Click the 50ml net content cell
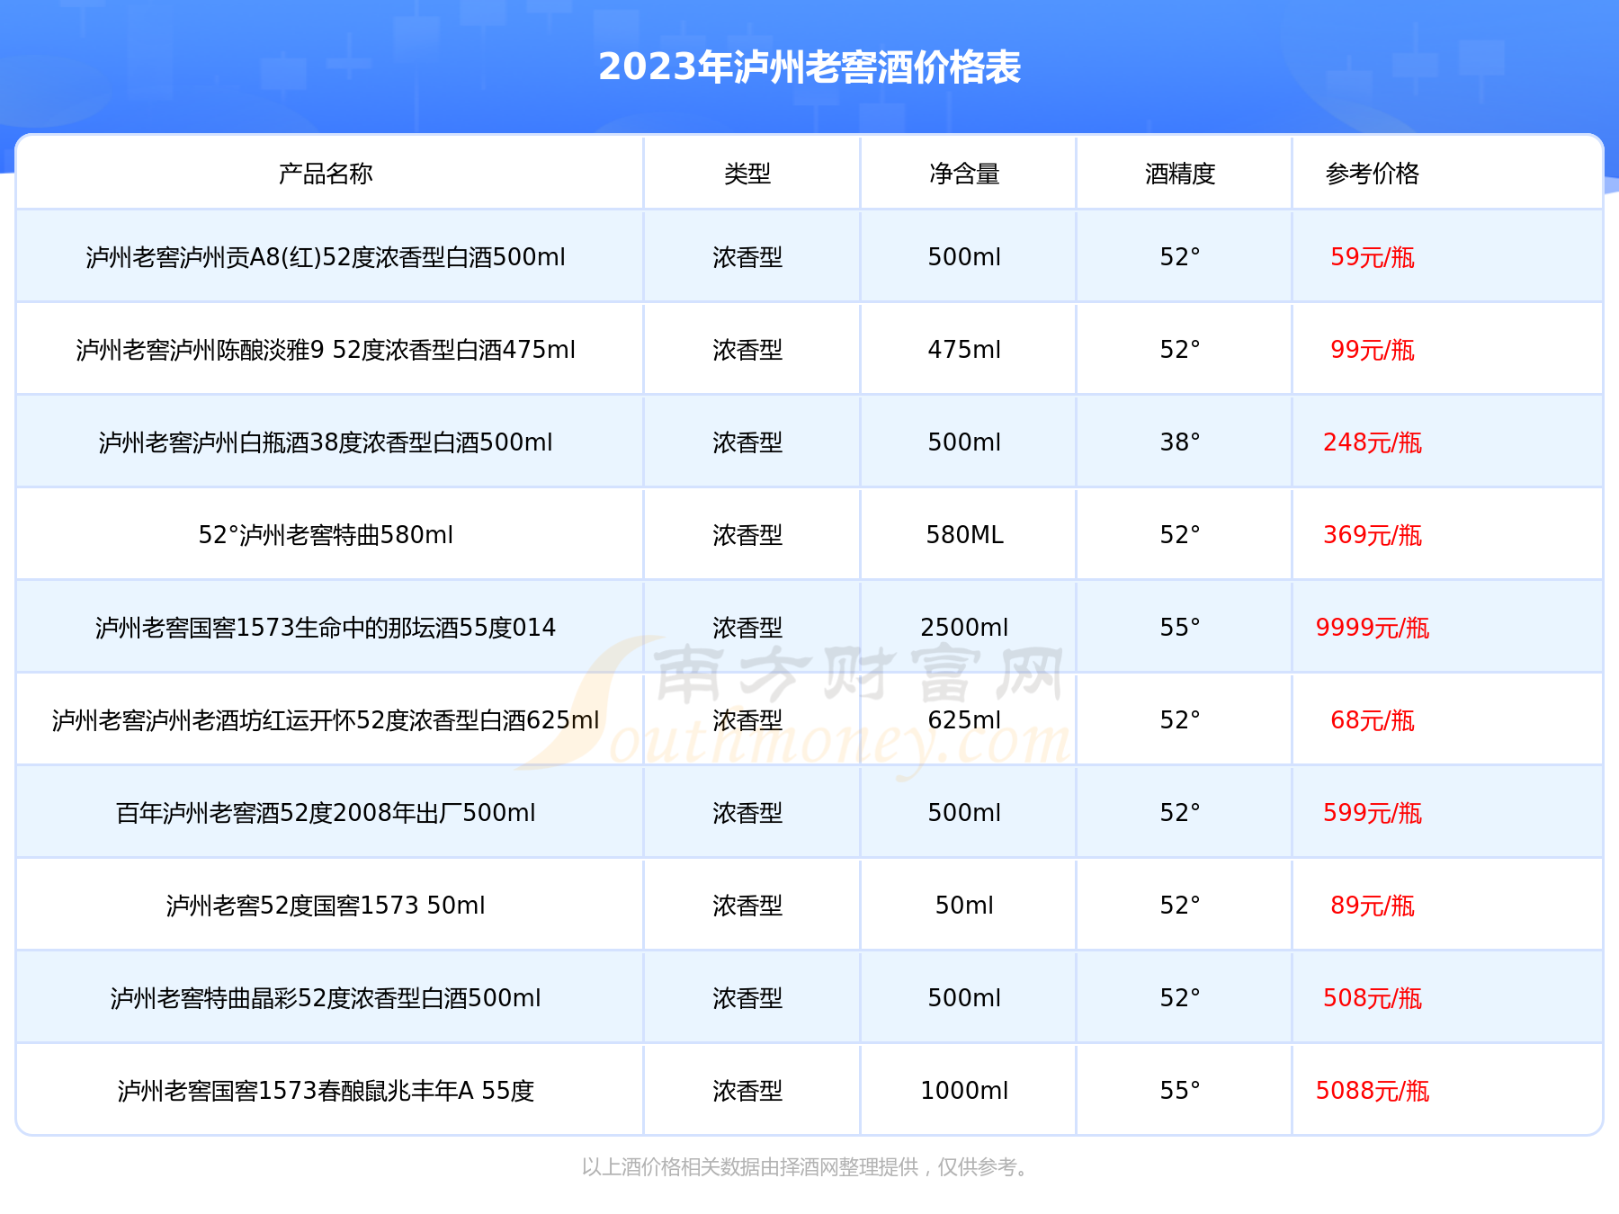 pyautogui.click(x=964, y=906)
